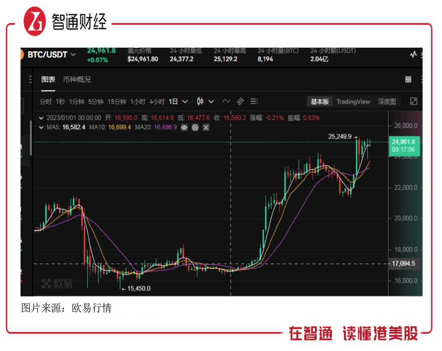Open the chart settings list icon
Screen dimensions: 442x351
click(254, 101)
